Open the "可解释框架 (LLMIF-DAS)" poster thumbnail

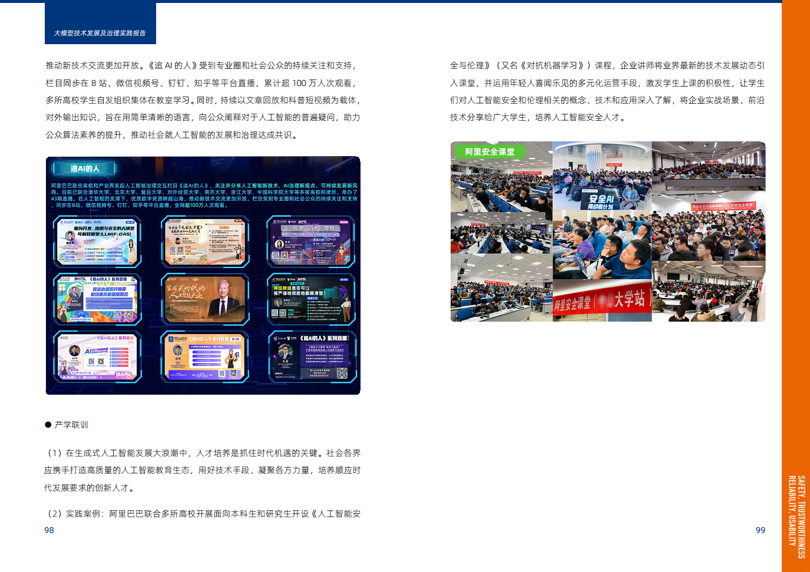pos(97,242)
